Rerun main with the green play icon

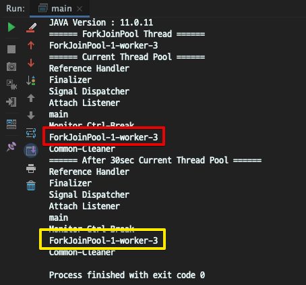pos(11,27)
